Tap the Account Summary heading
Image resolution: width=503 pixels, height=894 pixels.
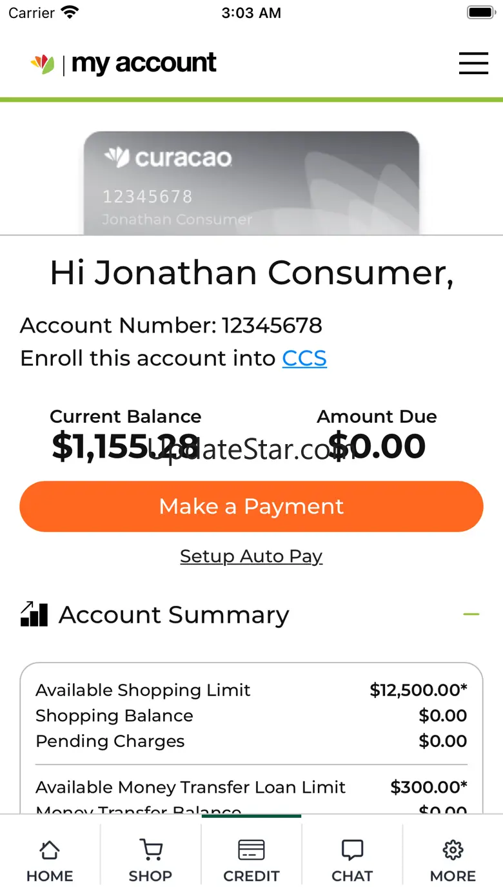coord(173,615)
